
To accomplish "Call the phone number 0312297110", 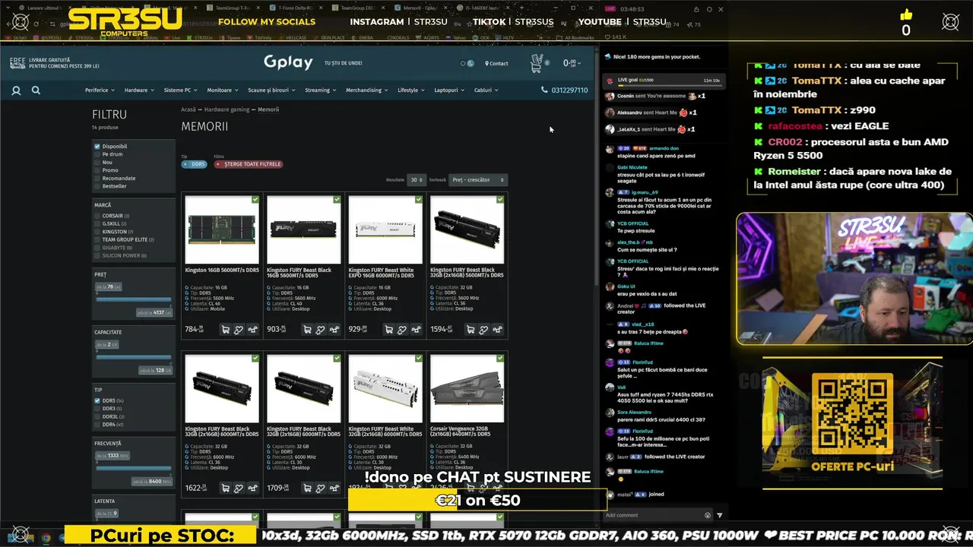I will coord(564,90).
